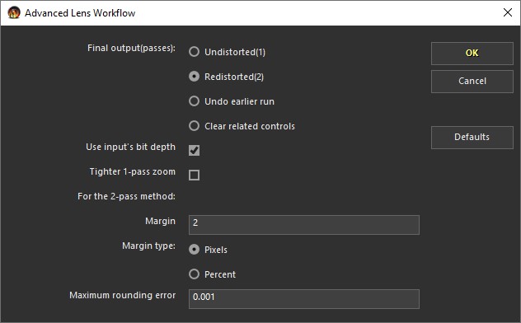This screenshot has height=323, width=521.
Task: Click the 'Tighter 1-pass zoom' label
Action: [132, 171]
